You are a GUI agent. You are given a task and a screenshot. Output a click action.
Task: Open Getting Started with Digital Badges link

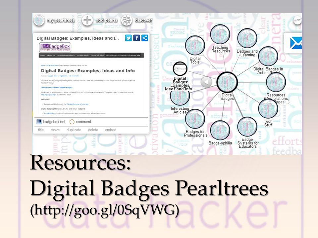57,88
